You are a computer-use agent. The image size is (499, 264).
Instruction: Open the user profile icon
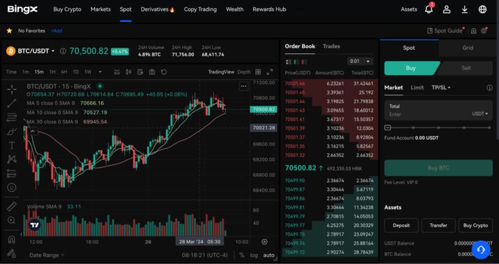[x=447, y=9]
